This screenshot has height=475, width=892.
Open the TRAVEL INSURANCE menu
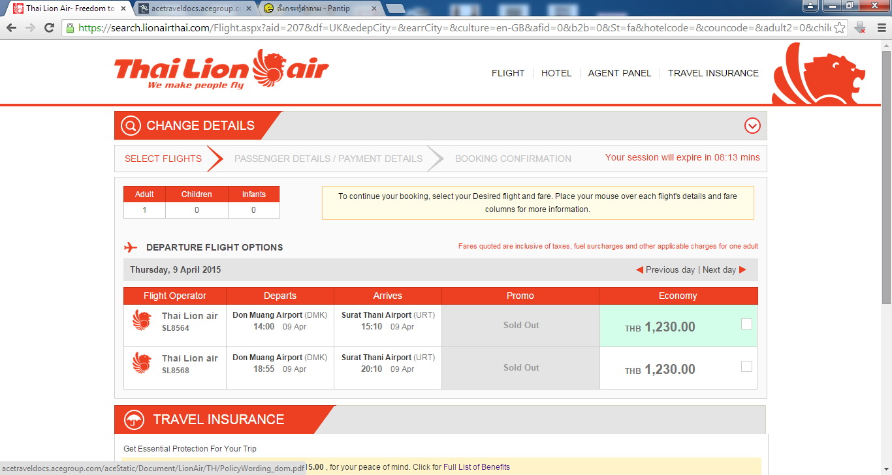tap(713, 73)
